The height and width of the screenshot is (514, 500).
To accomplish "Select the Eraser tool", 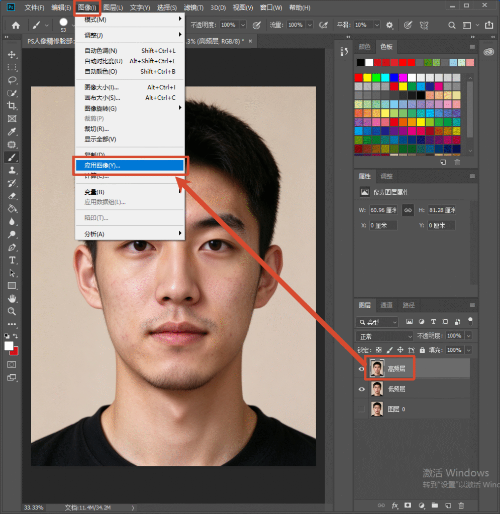I will pos(12,196).
